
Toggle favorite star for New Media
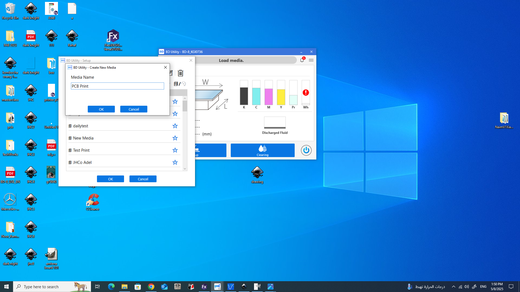pos(175,138)
